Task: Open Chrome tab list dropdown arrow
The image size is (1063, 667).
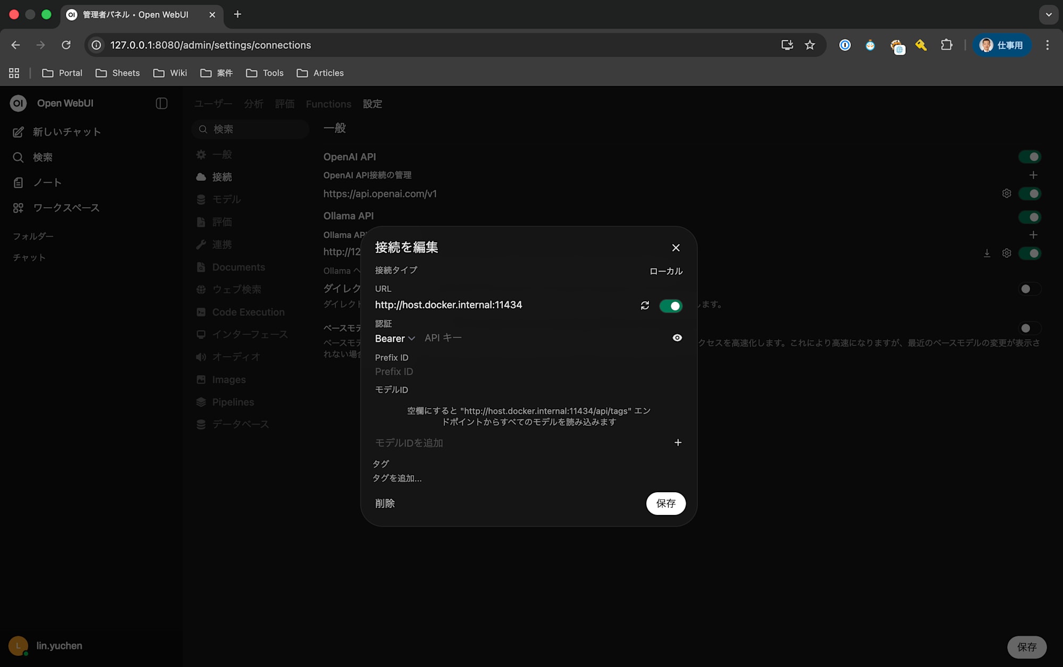Action: (1048, 14)
